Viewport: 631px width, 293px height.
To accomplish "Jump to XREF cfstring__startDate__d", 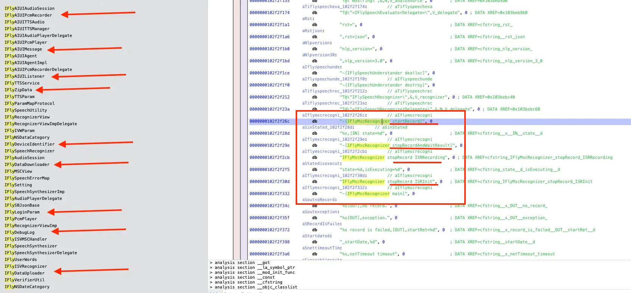I will point(495,242).
